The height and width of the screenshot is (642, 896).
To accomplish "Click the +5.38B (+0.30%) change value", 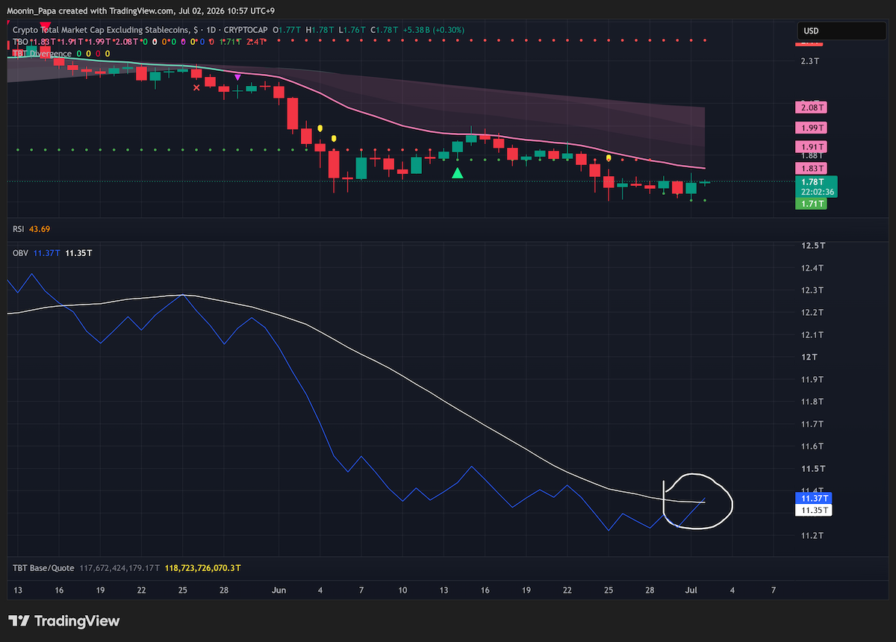I will pyautogui.click(x=434, y=30).
